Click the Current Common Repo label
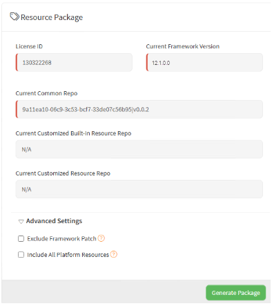 pos(46,93)
